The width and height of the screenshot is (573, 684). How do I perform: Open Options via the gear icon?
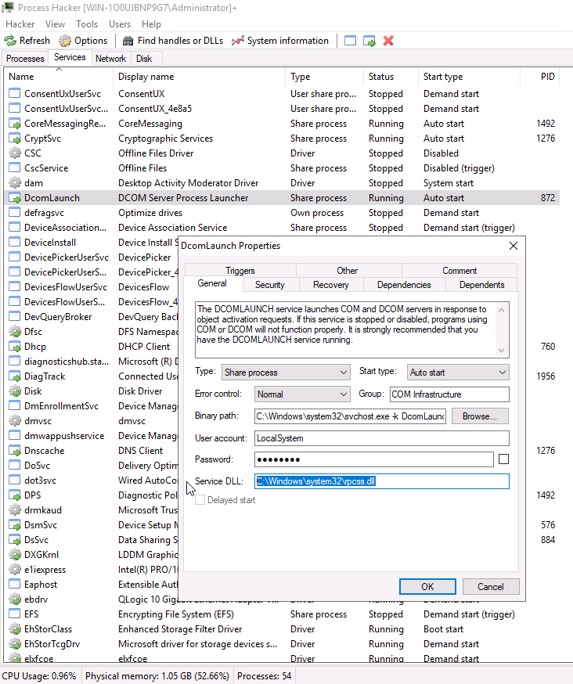[x=65, y=41]
